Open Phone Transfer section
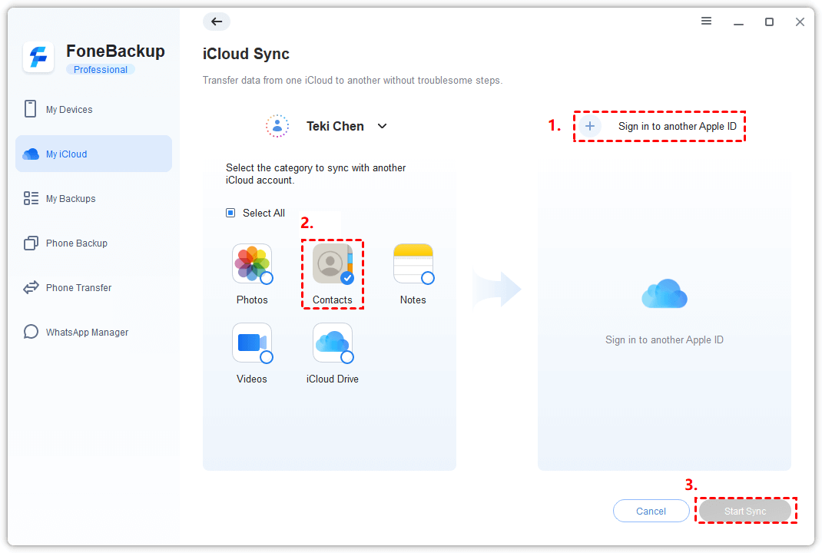 tap(93, 288)
